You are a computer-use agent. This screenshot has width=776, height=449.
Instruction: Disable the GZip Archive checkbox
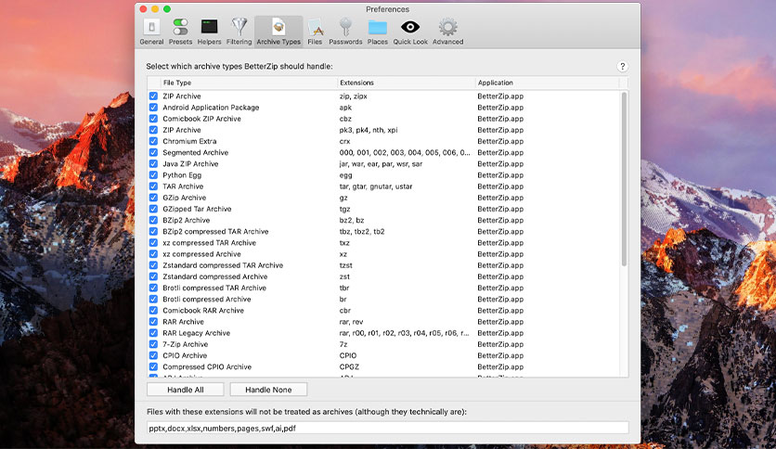coord(153,198)
